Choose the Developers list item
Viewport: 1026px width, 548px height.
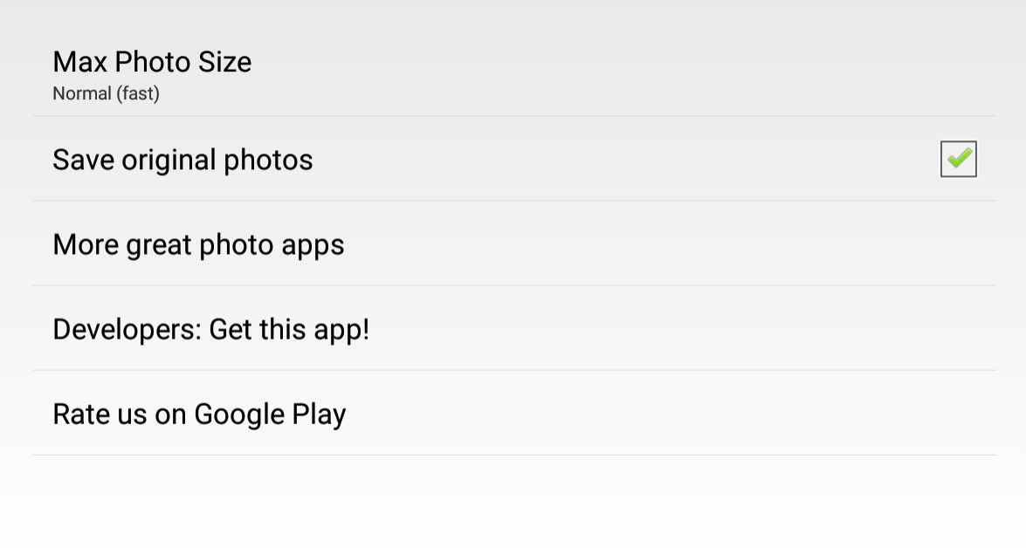(513, 329)
